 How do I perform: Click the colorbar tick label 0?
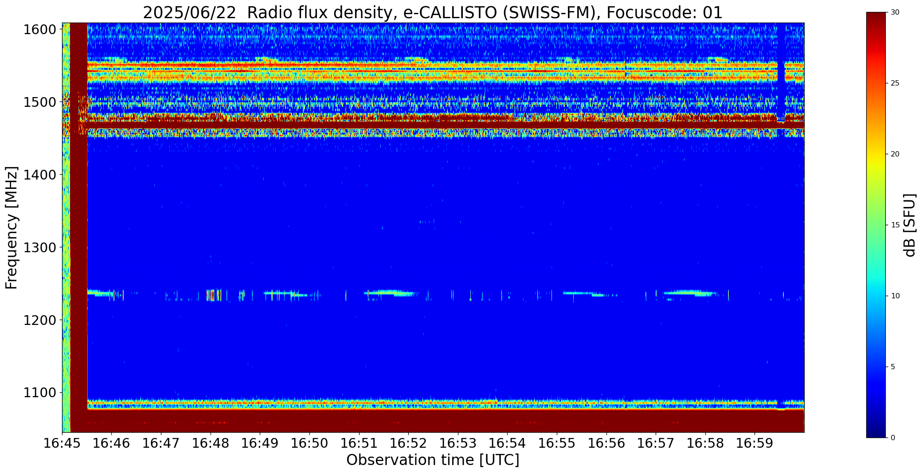(893, 438)
